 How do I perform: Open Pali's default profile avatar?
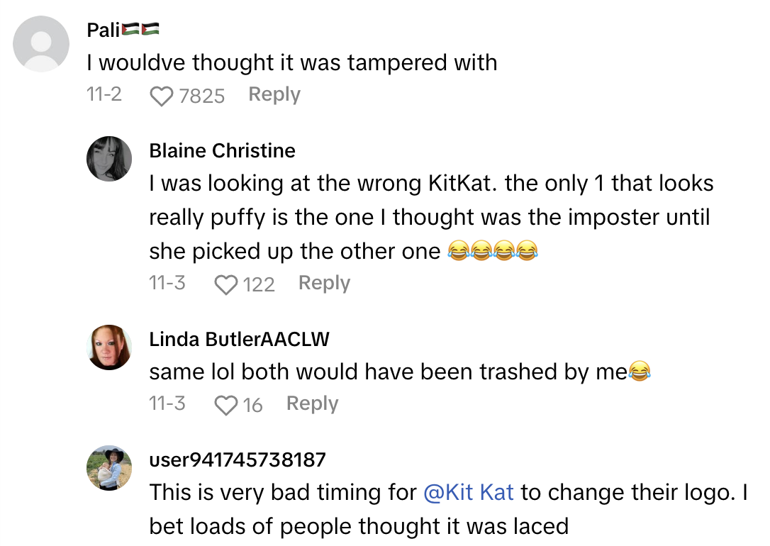(x=42, y=44)
